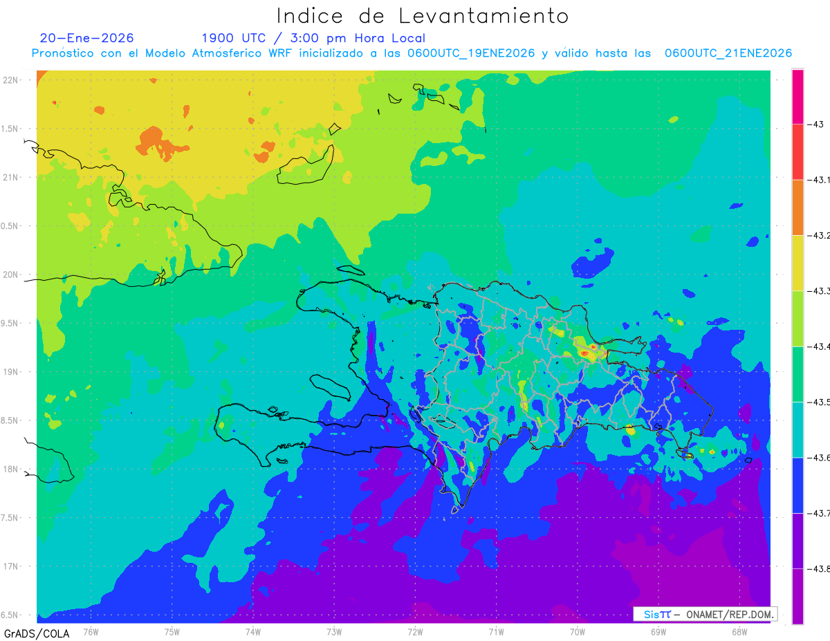This screenshot has width=830, height=641.
Task: Click the '70W' longitude label
Action: (x=578, y=632)
